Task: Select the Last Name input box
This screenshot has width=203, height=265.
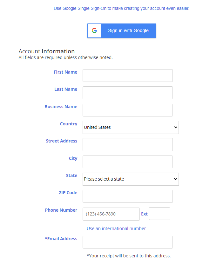Action: point(127,93)
